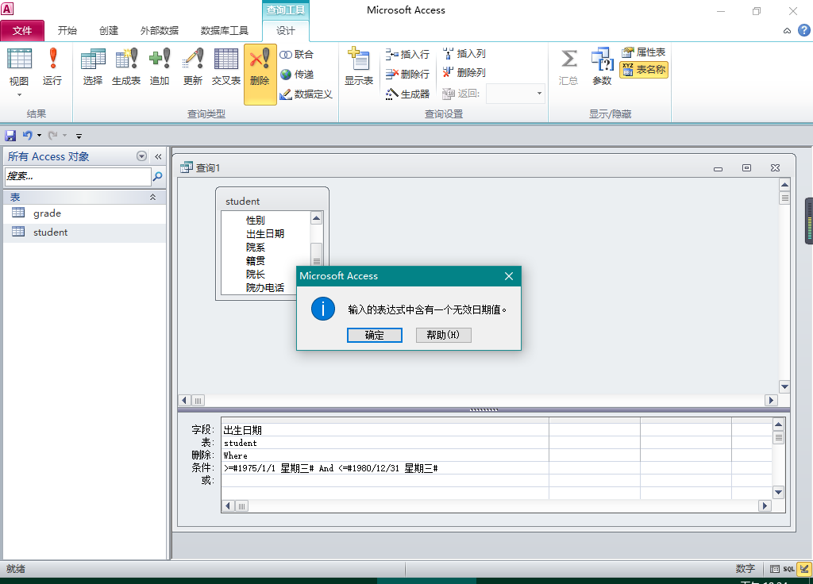Image resolution: width=813 pixels, height=584 pixels.
Task: Select 籍贯 field in student list
Action: [x=255, y=260]
